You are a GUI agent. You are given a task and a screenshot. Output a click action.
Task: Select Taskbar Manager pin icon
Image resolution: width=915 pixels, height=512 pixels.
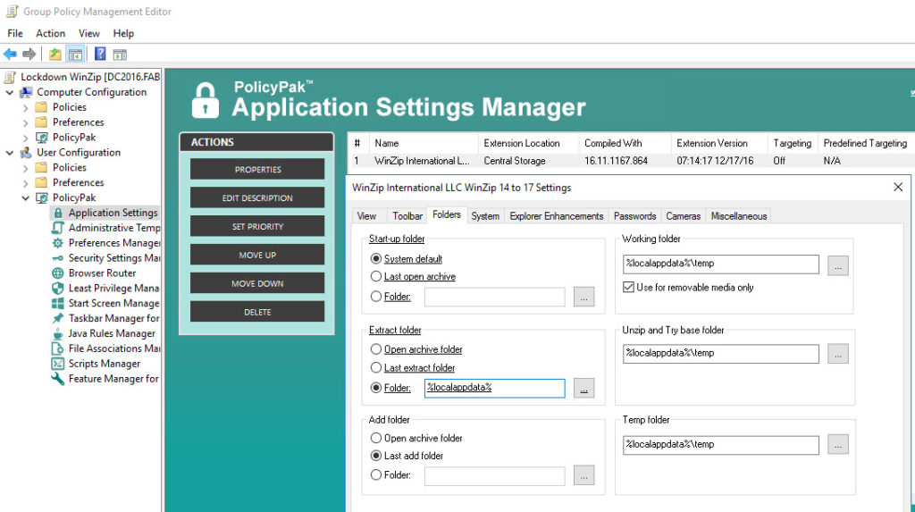pyautogui.click(x=58, y=318)
